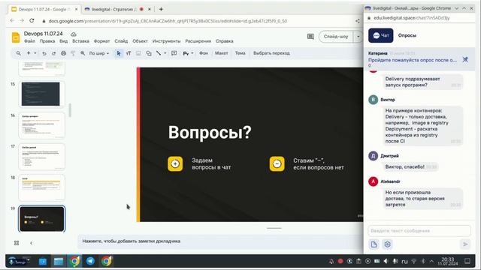
Task: Open the comment history icon near Слайд-шоу
Action: point(310,37)
